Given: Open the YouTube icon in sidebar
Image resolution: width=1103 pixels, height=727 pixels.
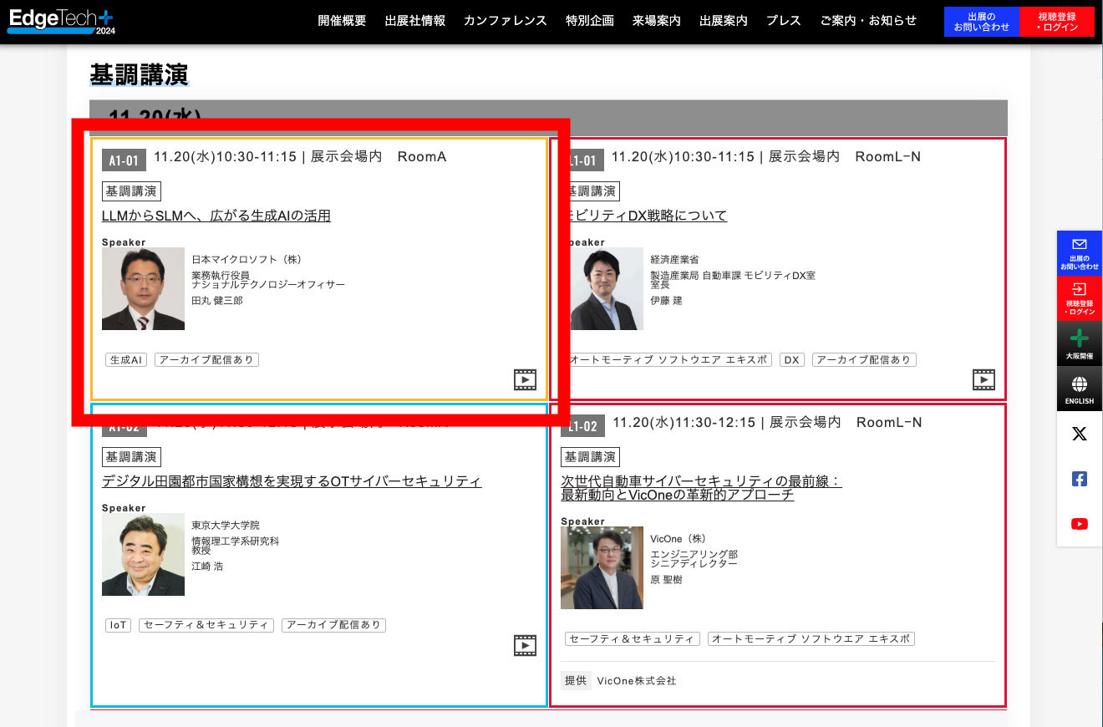Looking at the screenshot, I should 1080,524.
